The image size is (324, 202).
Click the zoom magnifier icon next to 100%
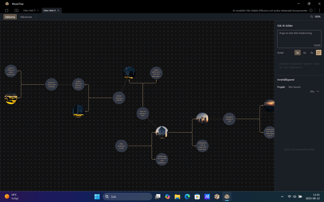312,17
